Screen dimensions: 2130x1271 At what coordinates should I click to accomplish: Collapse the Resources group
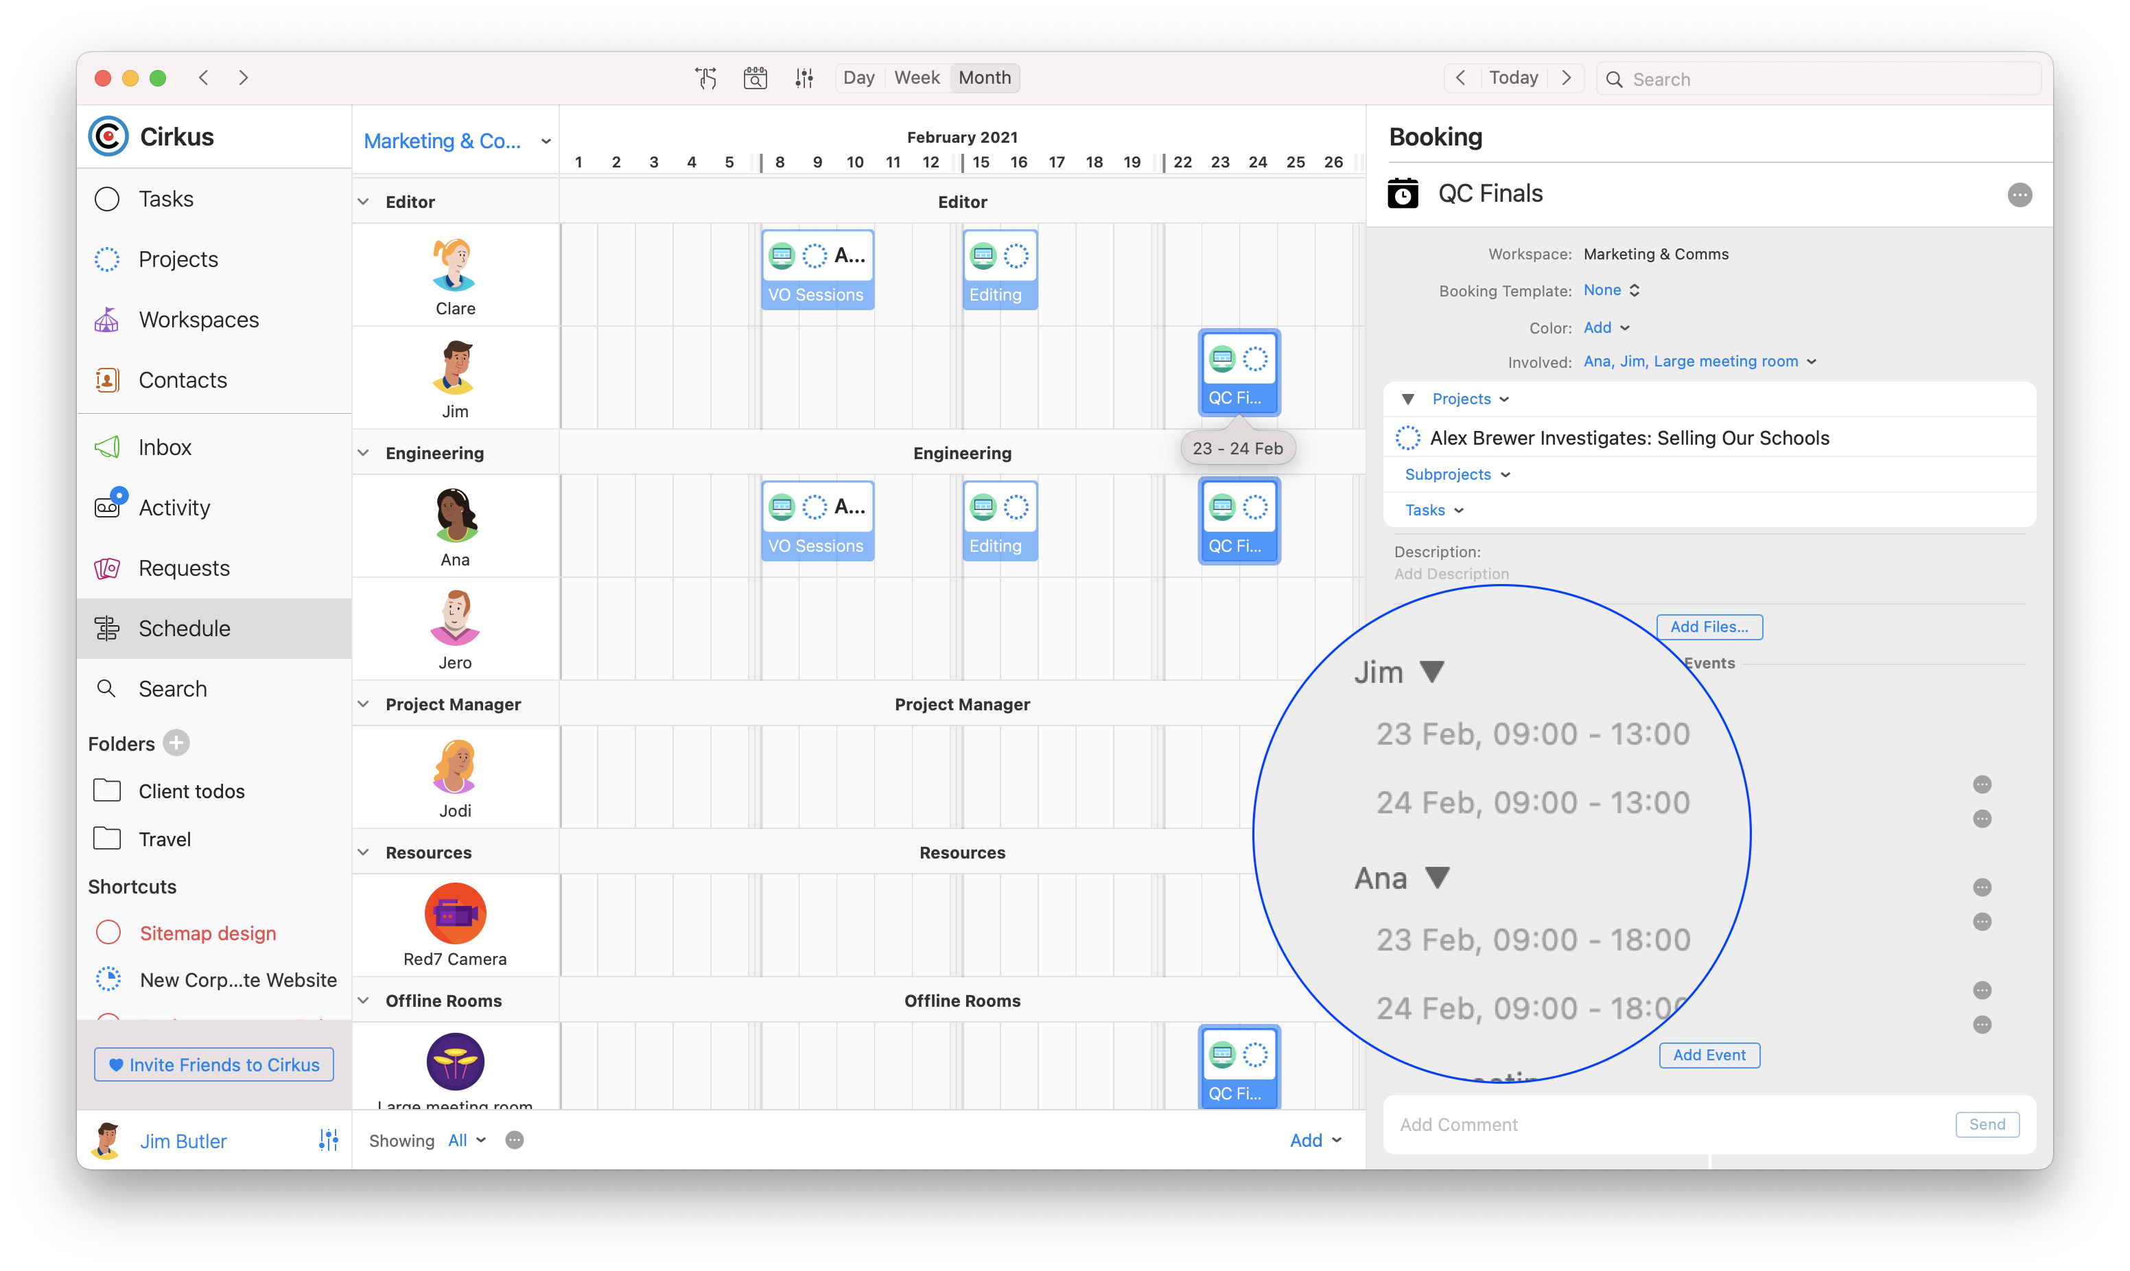[x=364, y=852]
